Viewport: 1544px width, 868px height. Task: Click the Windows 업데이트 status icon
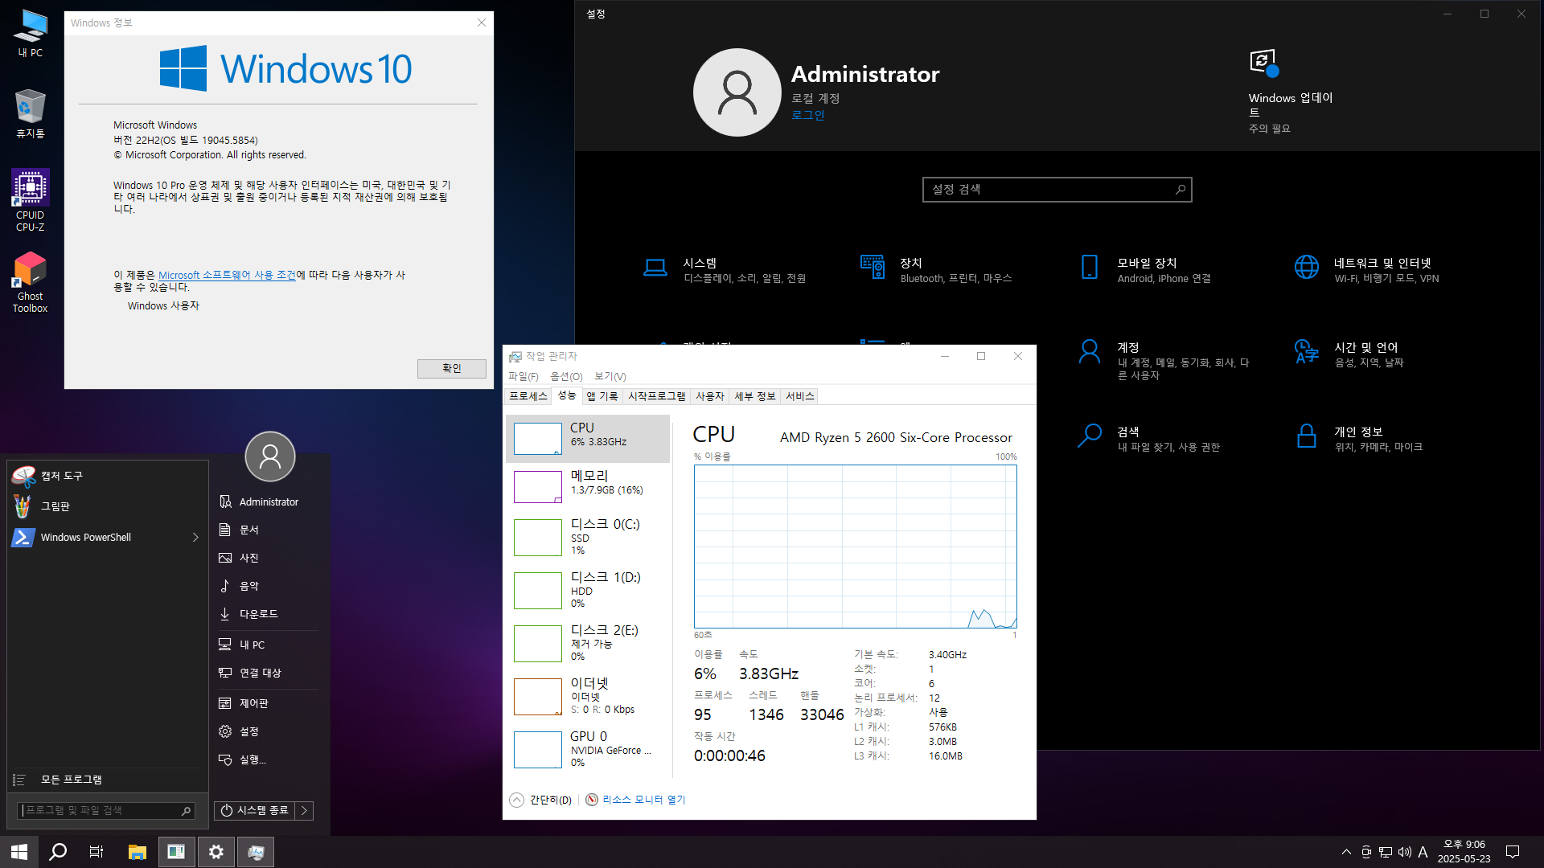coord(1263,63)
